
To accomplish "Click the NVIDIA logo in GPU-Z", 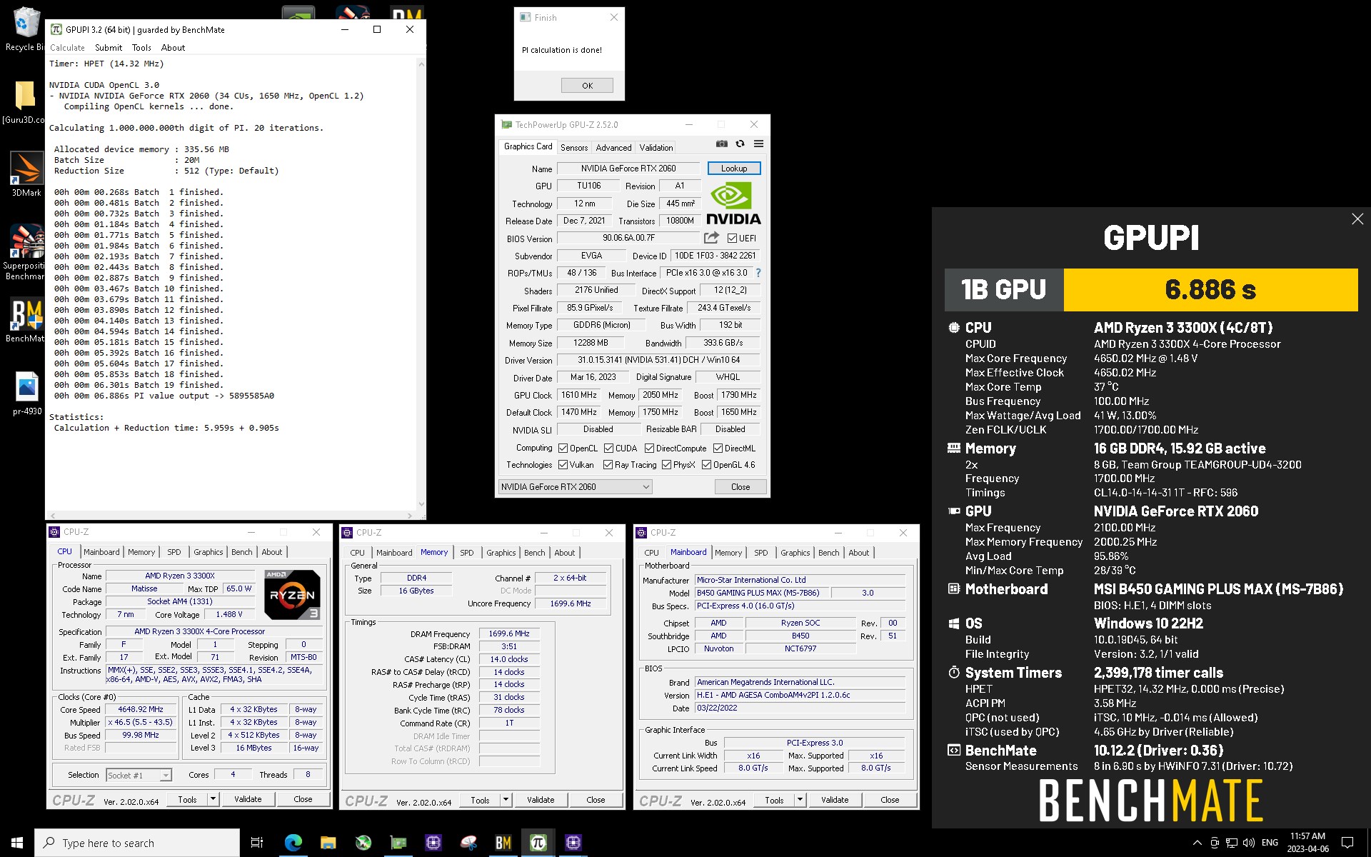I will 733,204.
